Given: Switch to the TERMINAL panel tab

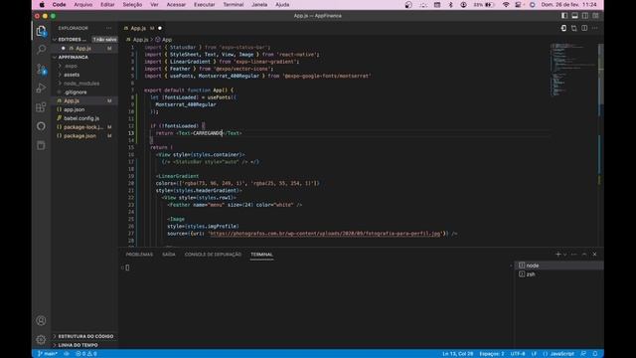Looking at the screenshot, I should 261,255.
